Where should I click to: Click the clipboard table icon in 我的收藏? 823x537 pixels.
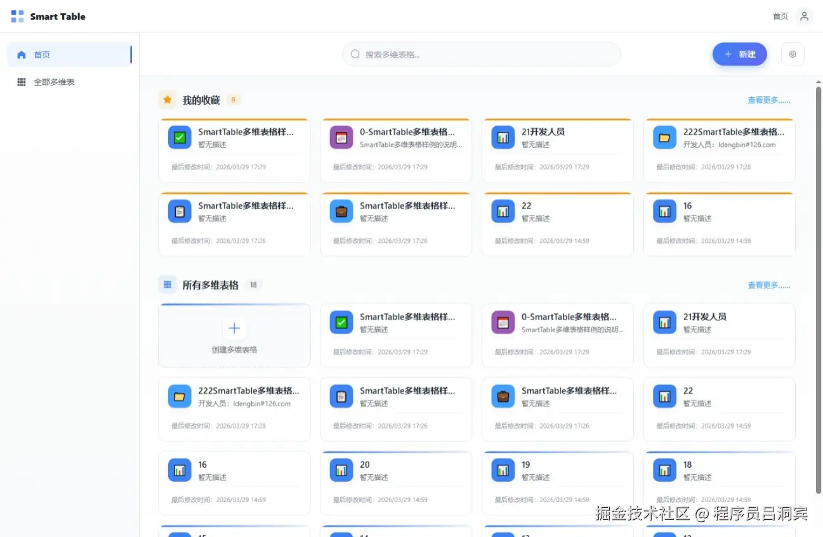coord(180,211)
